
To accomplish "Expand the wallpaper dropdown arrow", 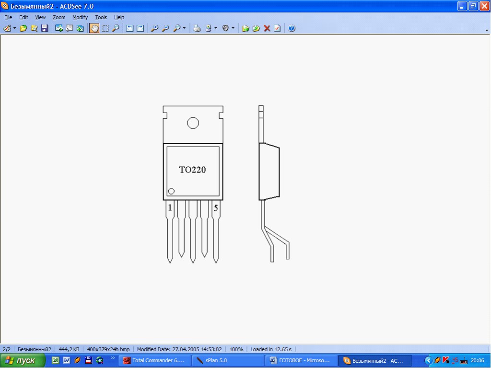I will (x=216, y=28).
